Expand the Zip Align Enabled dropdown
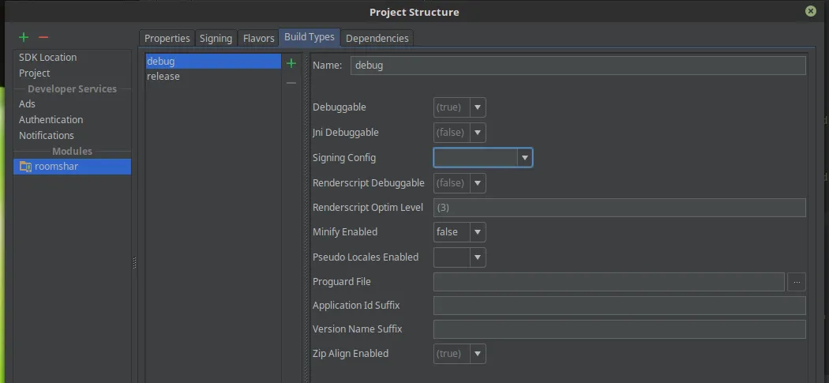The height and width of the screenshot is (383, 829). pos(478,354)
